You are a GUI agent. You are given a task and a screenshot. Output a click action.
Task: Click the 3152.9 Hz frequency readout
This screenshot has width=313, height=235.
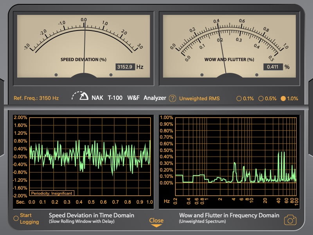click(x=125, y=67)
